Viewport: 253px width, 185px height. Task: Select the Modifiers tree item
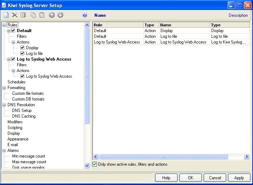(15, 122)
